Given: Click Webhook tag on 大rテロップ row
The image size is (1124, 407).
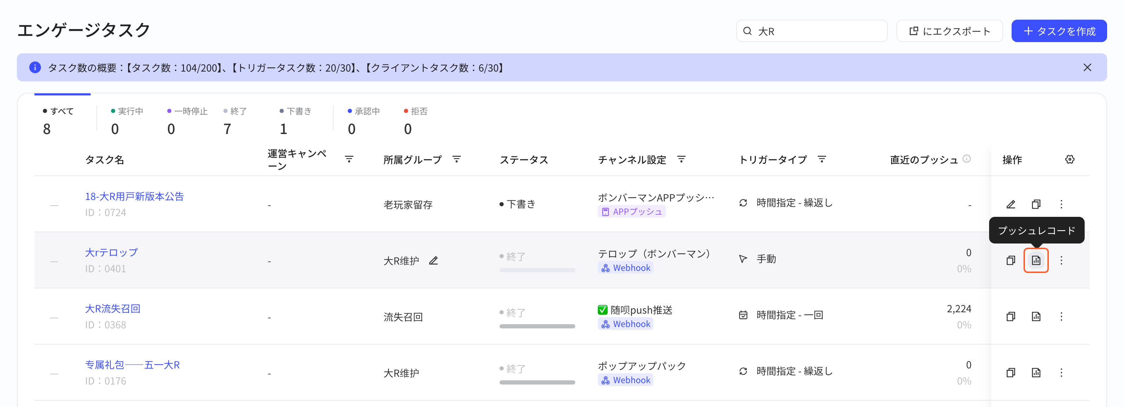Looking at the screenshot, I should point(625,268).
